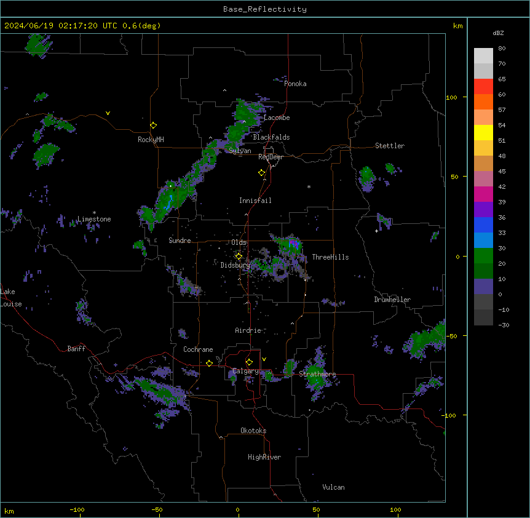530x518 pixels.
Task: Click the Lacombe city label
Action: point(277,118)
